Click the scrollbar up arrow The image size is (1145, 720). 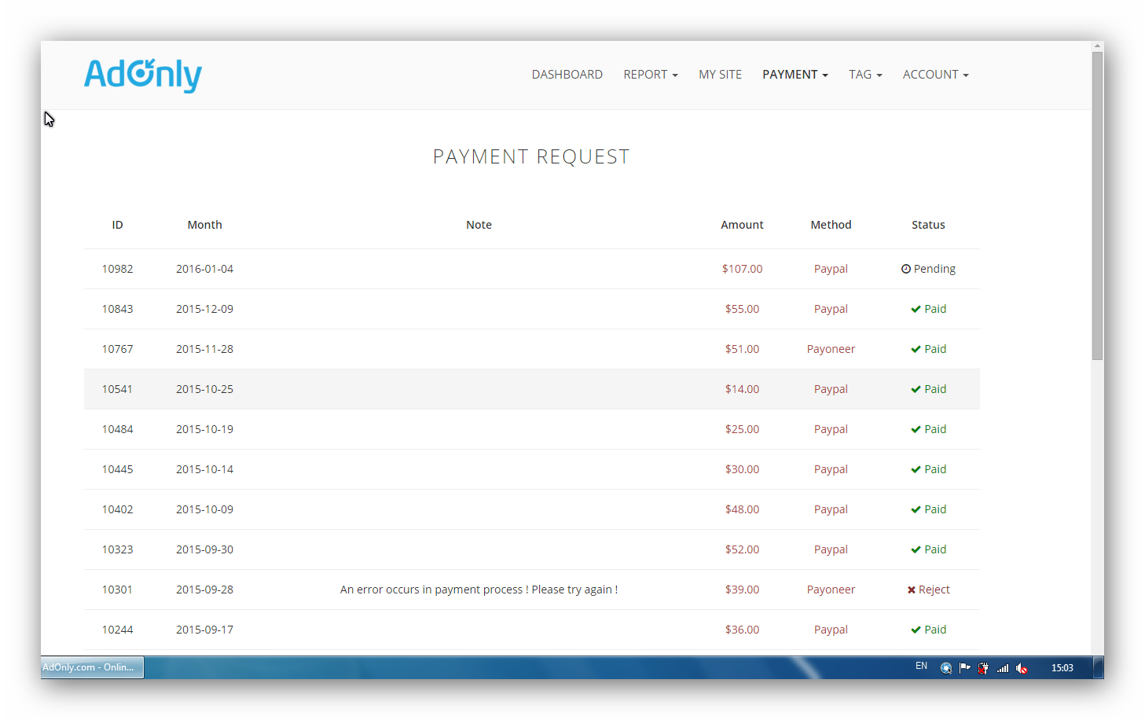click(x=1098, y=46)
